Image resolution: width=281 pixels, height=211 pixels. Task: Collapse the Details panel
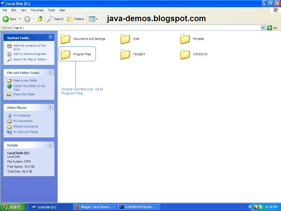click(50, 145)
